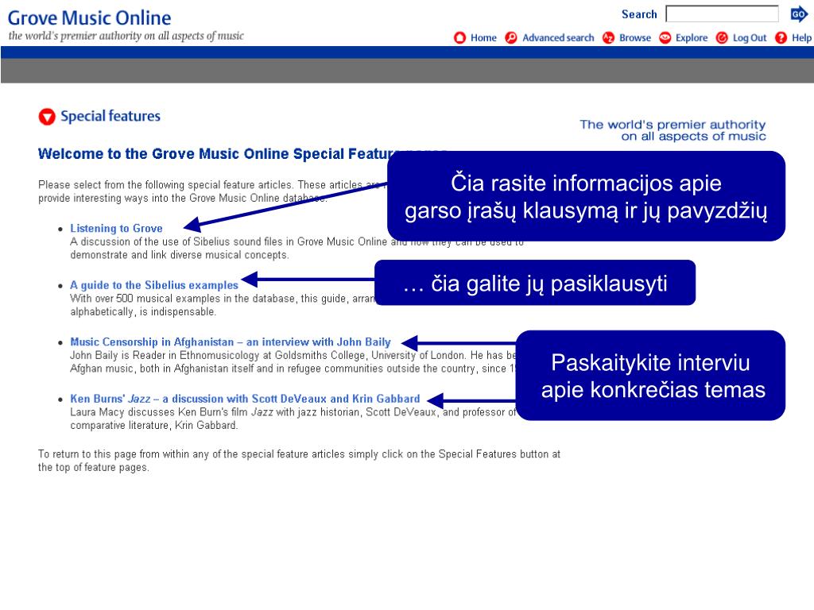814x610 pixels.
Task: Open the Explore menu link
Action: (x=692, y=38)
